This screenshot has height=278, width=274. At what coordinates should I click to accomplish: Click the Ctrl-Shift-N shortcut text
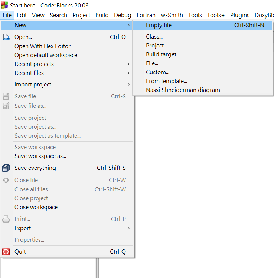click(x=249, y=25)
